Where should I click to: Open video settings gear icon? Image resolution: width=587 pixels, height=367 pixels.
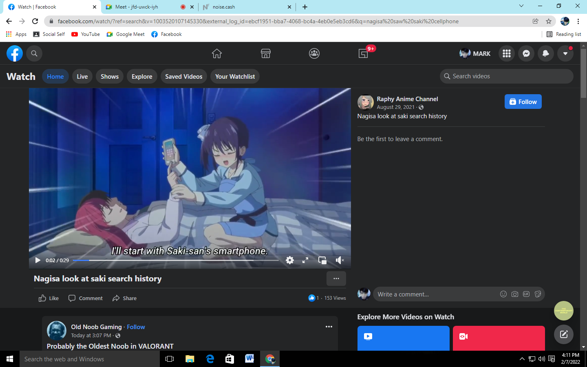point(290,260)
